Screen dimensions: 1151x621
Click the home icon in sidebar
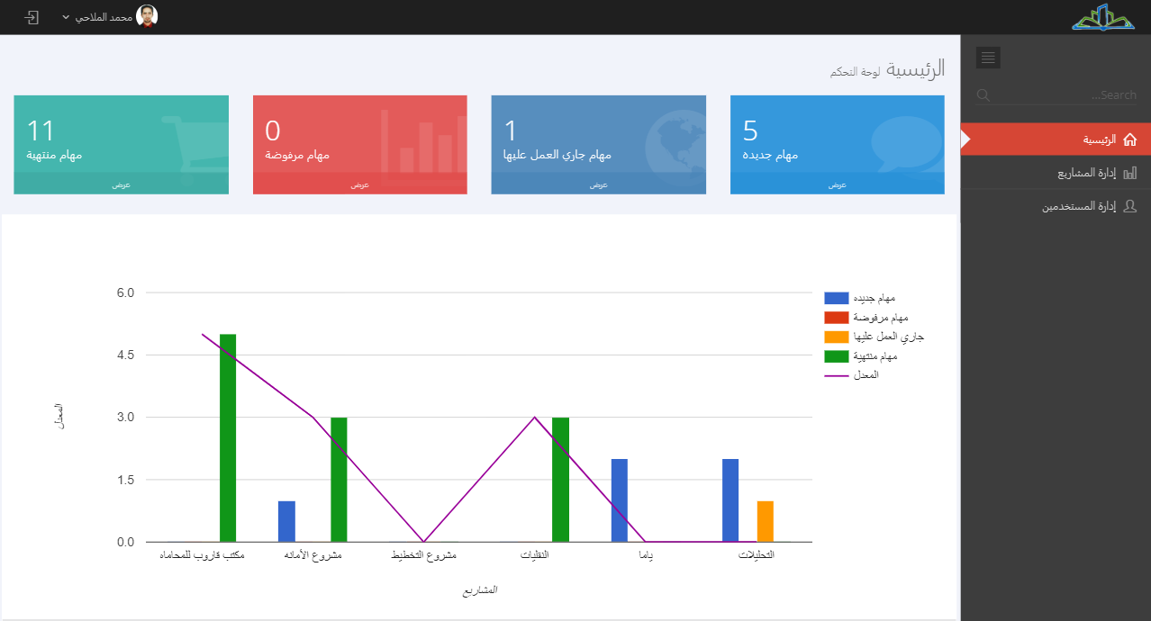pyautogui.click(x=1130, y=139)
